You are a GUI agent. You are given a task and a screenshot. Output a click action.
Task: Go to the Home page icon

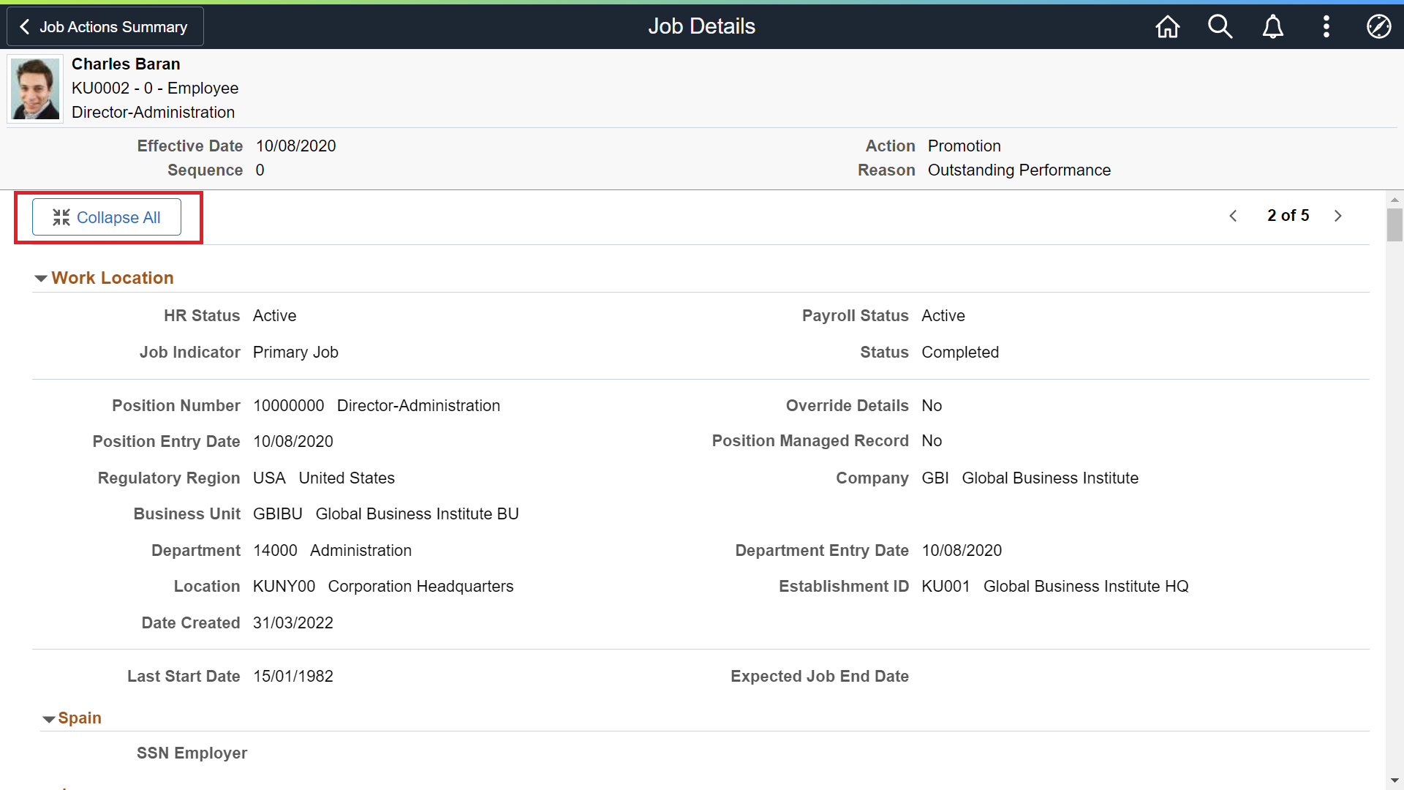1168,27
